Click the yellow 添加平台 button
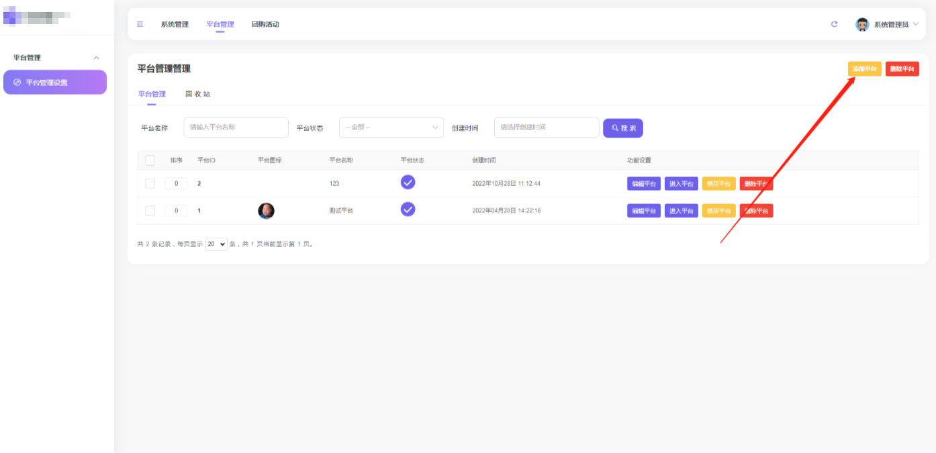Image resolution: width=936 pixels, height=453 pixels. 864,69
